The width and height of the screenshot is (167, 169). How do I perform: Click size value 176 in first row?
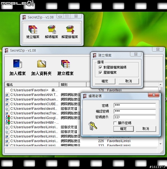(101, 90)
